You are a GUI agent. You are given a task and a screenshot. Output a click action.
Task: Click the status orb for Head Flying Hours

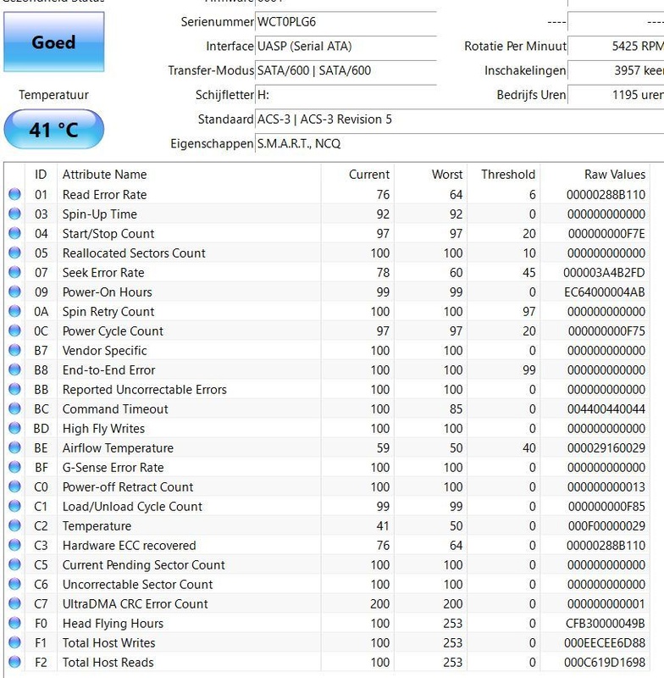[14, 623]
